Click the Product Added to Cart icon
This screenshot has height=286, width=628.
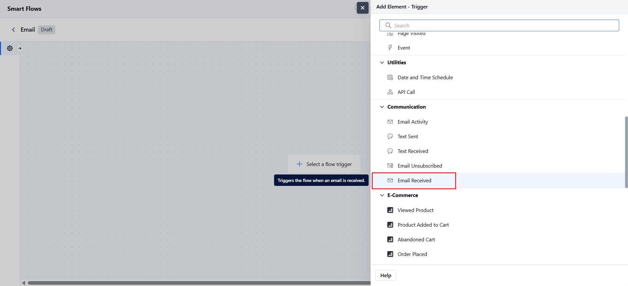coord(390,225)
